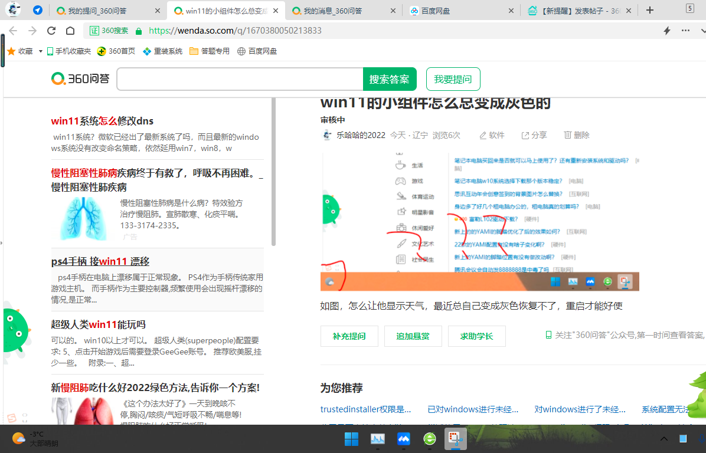Open the 360 browser taskbar icon

point(430,439)
